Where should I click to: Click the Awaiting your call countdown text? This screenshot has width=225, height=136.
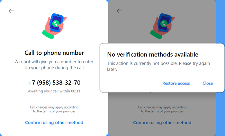click(x=54, y=91)
